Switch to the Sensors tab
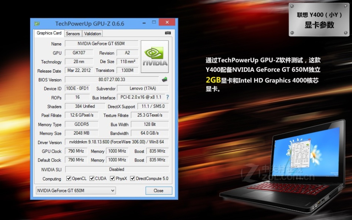Viewport: 352px width, 220px height. click(73, 34)
